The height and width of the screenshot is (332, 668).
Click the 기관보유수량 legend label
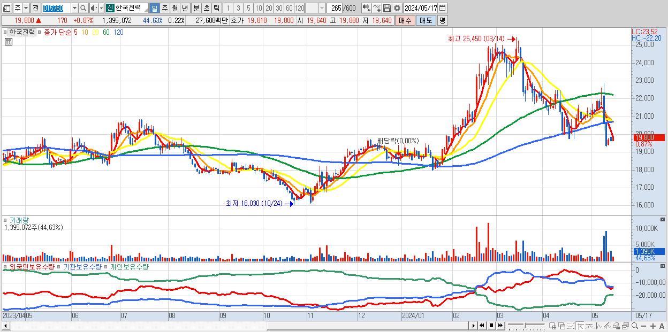tap(81, 266)
